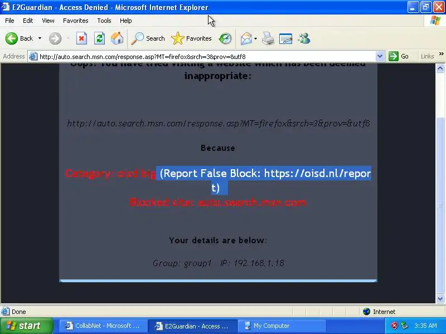Minimize the Internet Explorer window
Viewport: 446px width, 334px height.
(413, 7)
